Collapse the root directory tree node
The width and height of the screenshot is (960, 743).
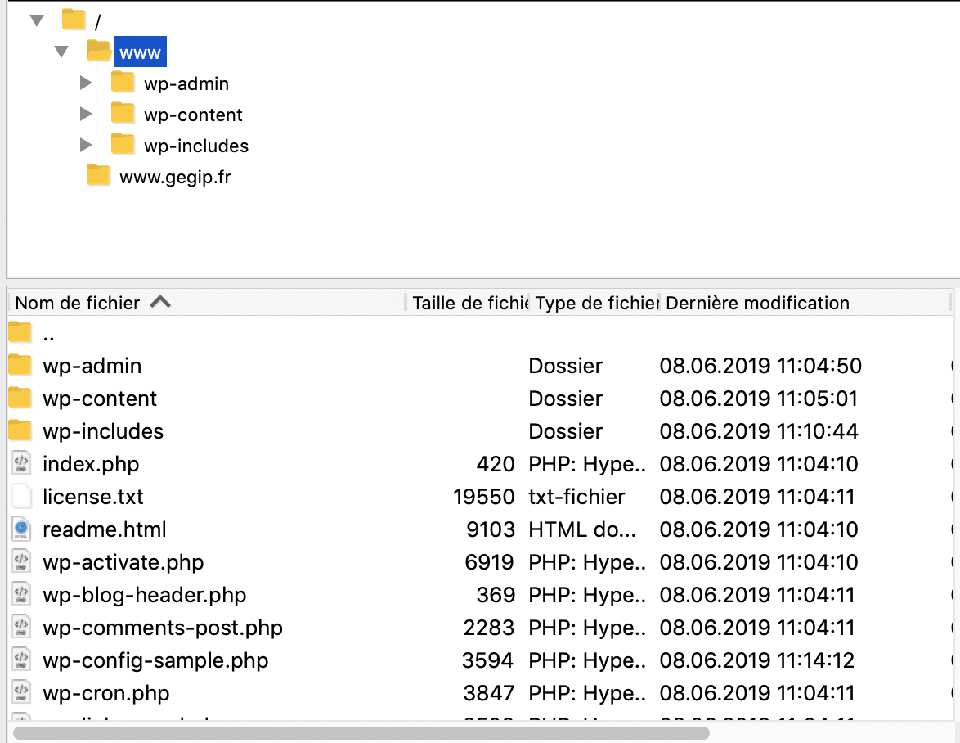[x=37, y=20]
